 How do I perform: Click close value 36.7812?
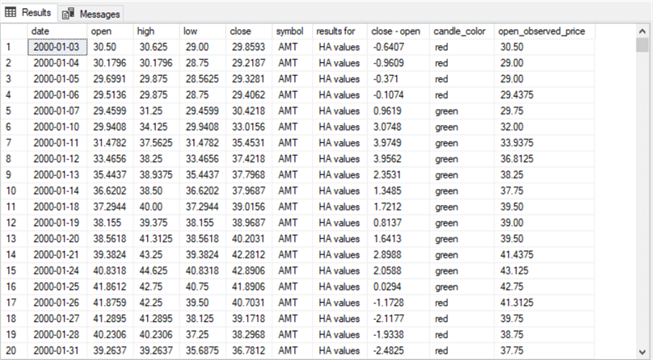click(x=248, y=350)
